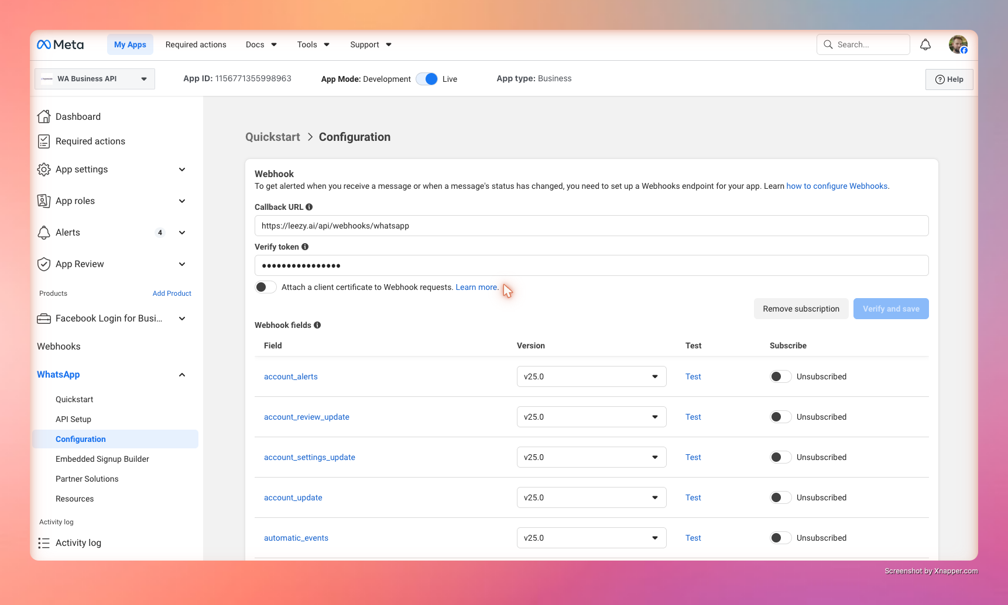Click the App settings gear icon
The width and height of the screenshot is (1008, 605).
pyautogui.click(x=44, y=170)
